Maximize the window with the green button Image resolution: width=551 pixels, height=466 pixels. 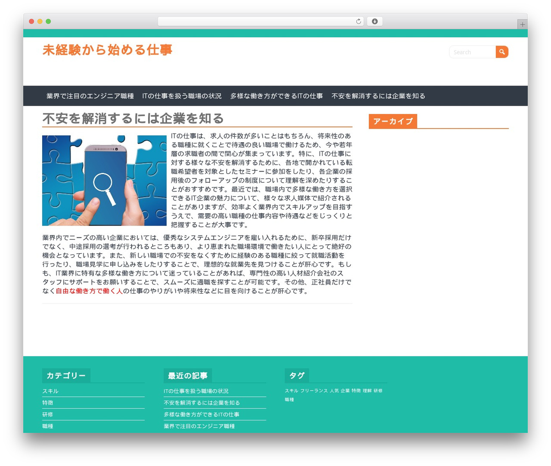[x=48, y=21]
